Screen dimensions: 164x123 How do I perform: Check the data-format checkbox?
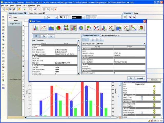coord(142,97)
